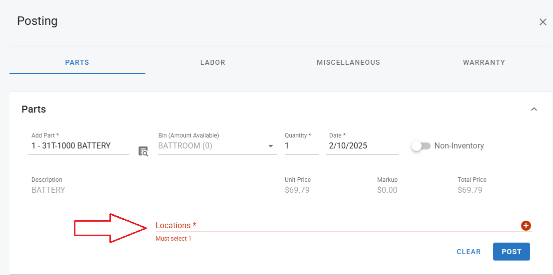Screen dimensions: 553x275
Task: Open the Miscellaneous tab
Action: pyautogui.click(x=348, y=63)
